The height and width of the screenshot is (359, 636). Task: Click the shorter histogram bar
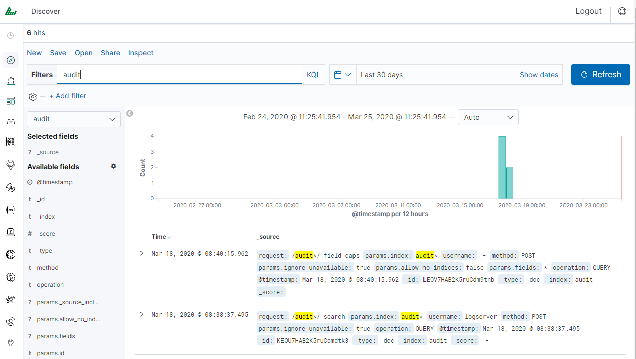click(x=510, y=183)
